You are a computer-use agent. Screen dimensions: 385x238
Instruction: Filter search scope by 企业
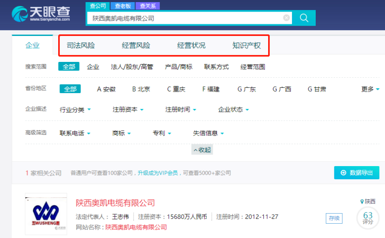pyautogui.click(x=93, y=67)
